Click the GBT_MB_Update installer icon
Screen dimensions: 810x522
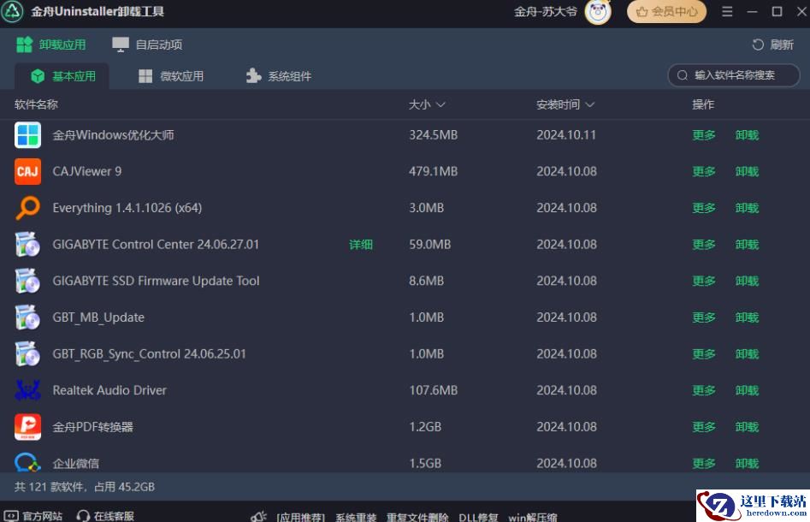coord(27,317)
